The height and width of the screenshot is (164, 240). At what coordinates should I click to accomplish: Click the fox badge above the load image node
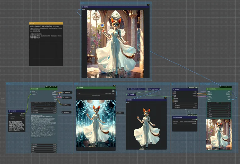[x=114, y=86]
